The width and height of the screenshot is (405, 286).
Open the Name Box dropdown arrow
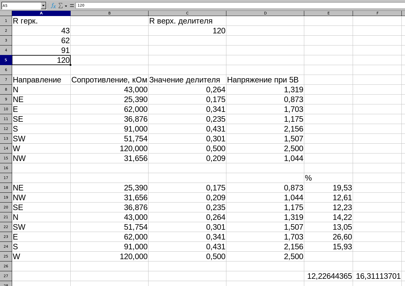click(x=43, y=6)
